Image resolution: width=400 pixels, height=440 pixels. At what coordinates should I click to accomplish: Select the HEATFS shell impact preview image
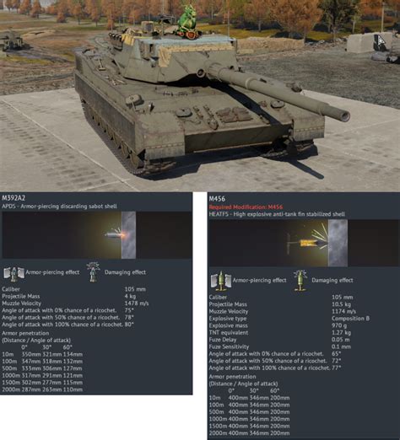(304, 243)
